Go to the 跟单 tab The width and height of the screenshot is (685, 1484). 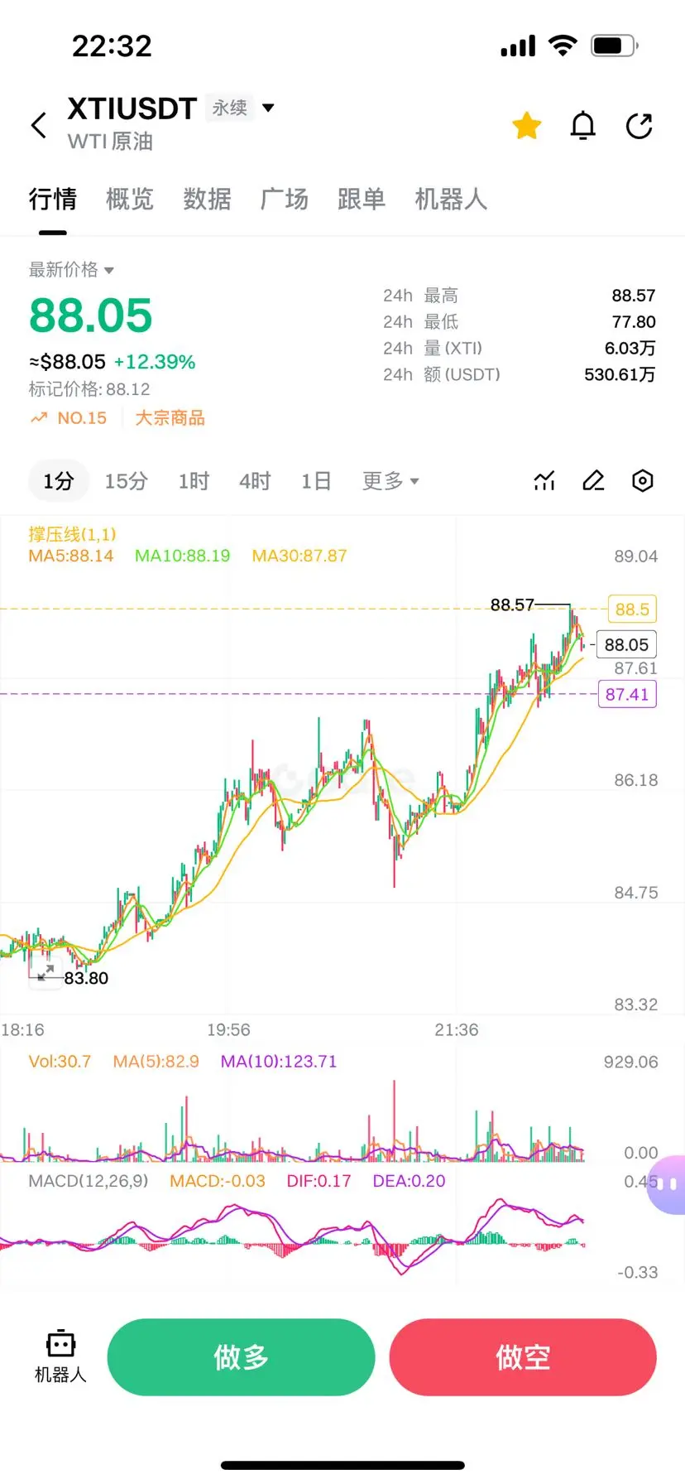362,199
